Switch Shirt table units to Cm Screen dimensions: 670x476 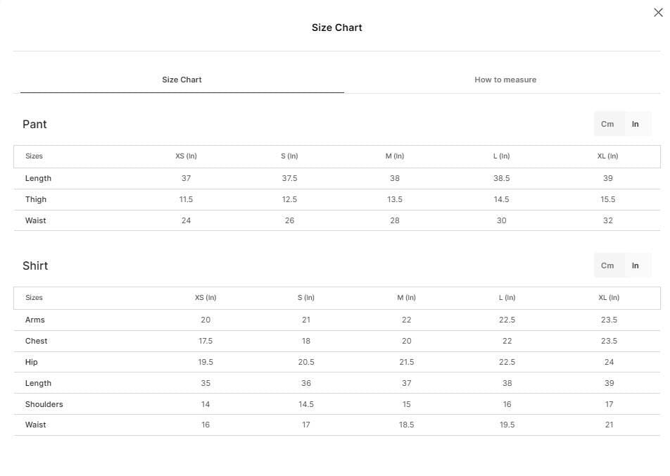[x=607, y=265]
